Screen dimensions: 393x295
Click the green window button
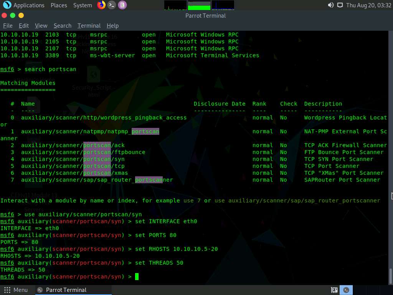pos(13,15)
